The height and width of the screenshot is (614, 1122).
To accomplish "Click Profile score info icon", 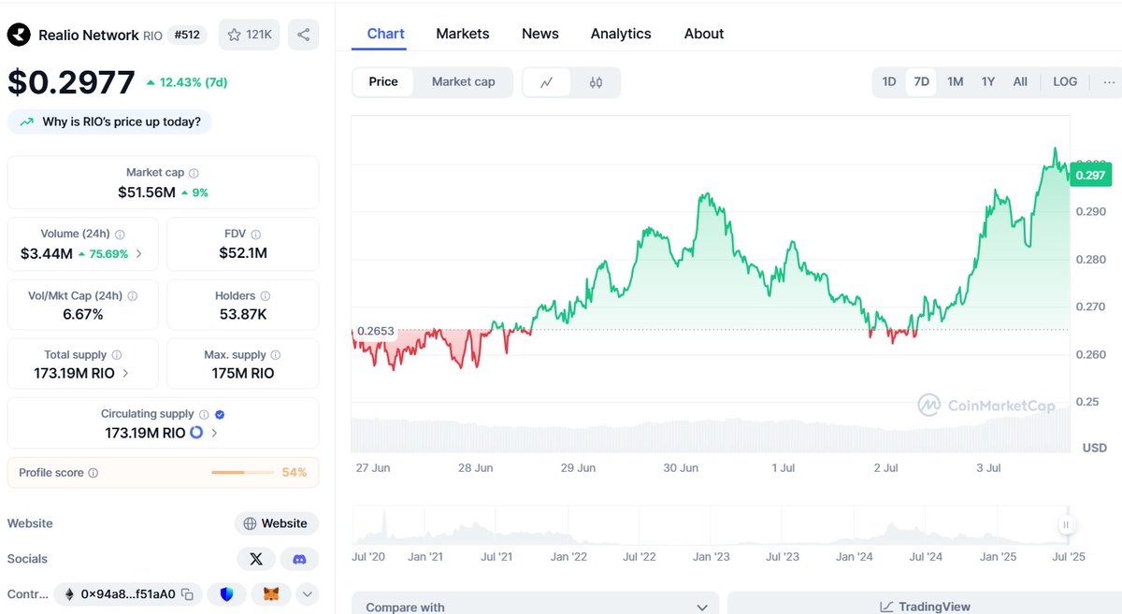I will pos(93,473).
